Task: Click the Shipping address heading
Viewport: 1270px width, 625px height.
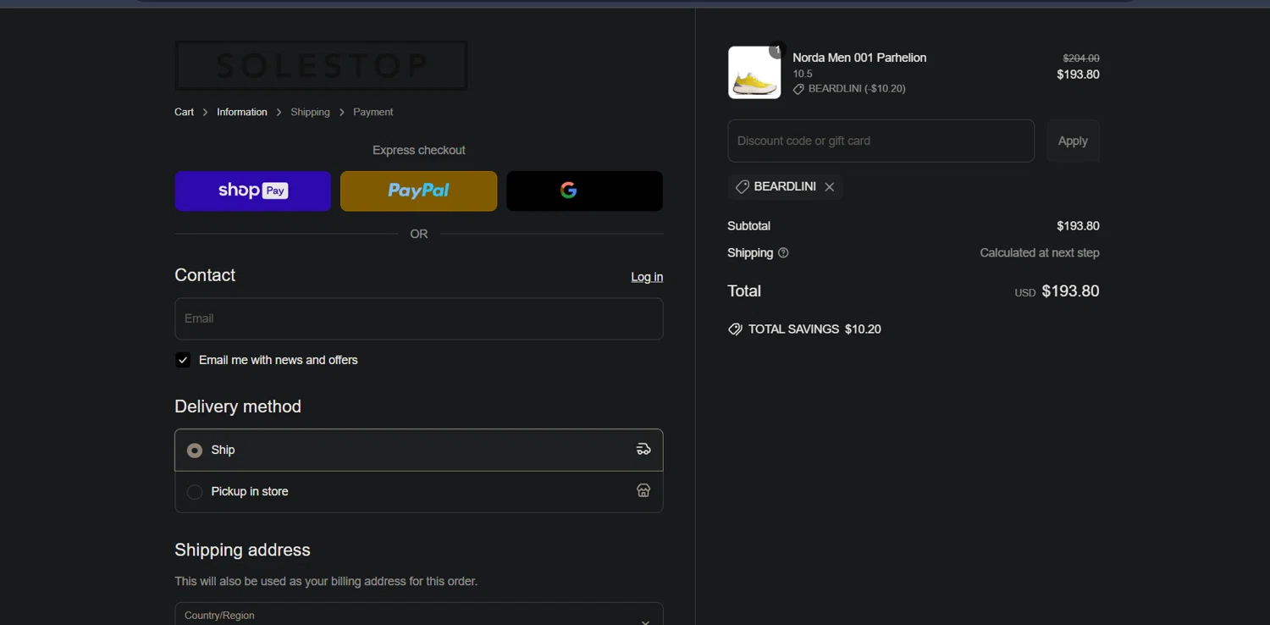Action: (x=242, y=550)
